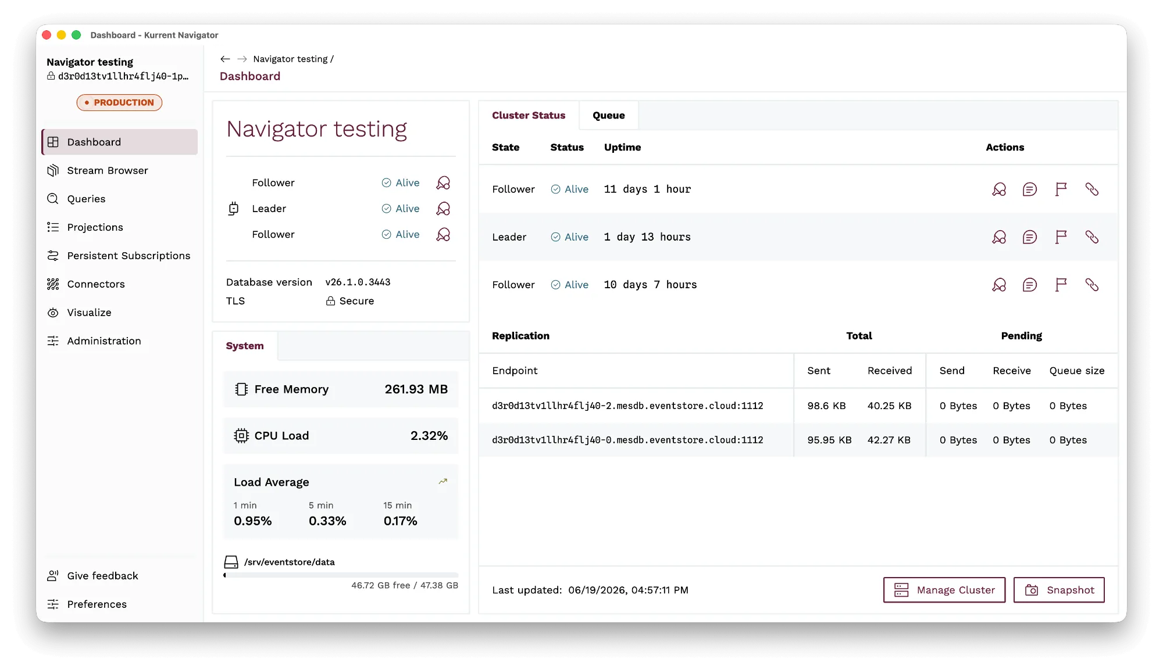
Task: Select the System tab
Action: [x=245, y=346]
